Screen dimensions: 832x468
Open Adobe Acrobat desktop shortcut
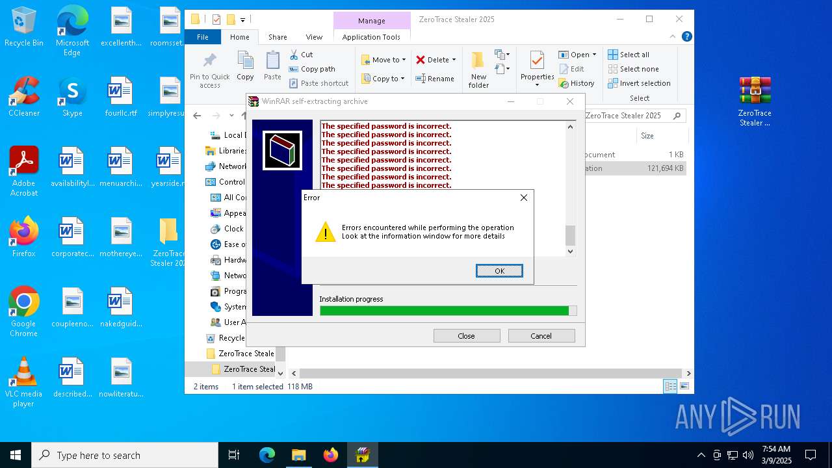click(24, 172)
